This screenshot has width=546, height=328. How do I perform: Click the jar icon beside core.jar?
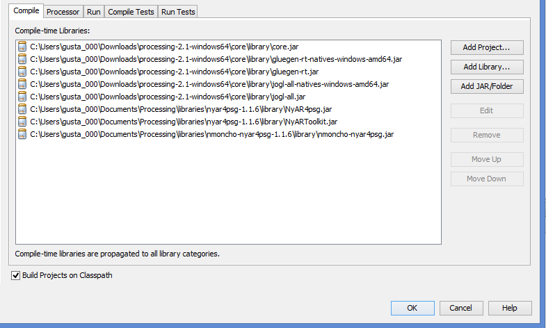22,47
